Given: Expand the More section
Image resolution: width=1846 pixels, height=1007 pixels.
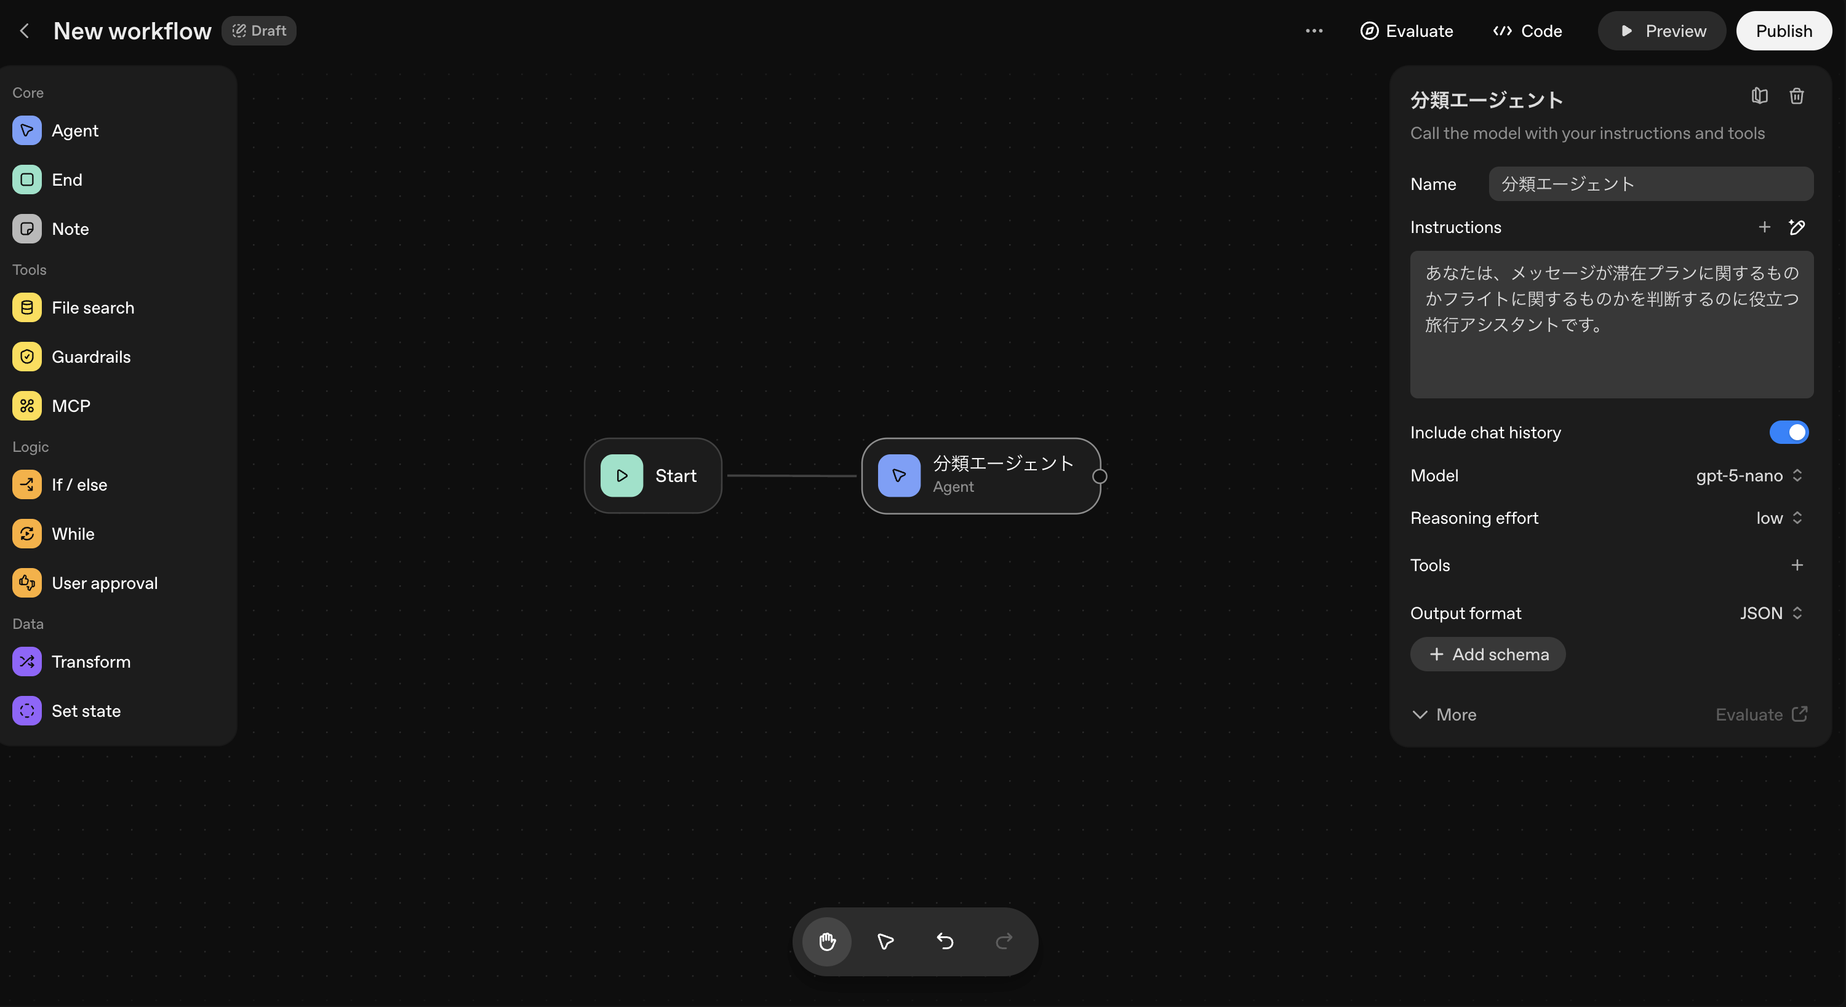Looking at the screenshot, I should coord(1444,715).
